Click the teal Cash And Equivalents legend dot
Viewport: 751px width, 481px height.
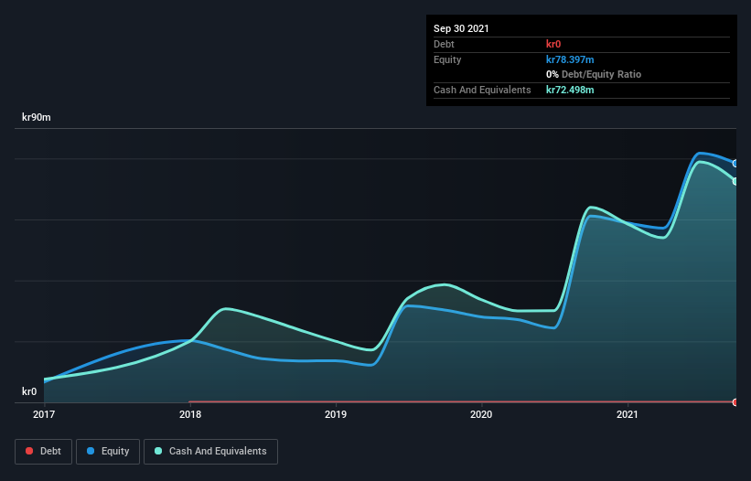[x=158, y=451]
